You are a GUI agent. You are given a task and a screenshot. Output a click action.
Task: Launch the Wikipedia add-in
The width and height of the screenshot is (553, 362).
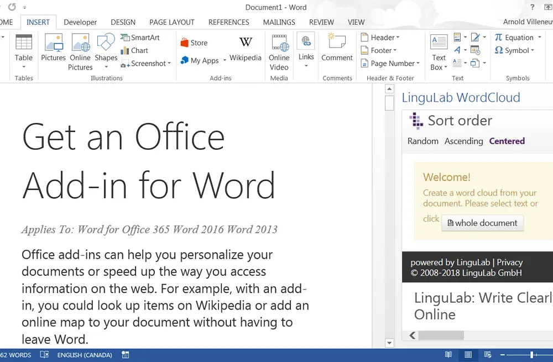click(246, 48)
